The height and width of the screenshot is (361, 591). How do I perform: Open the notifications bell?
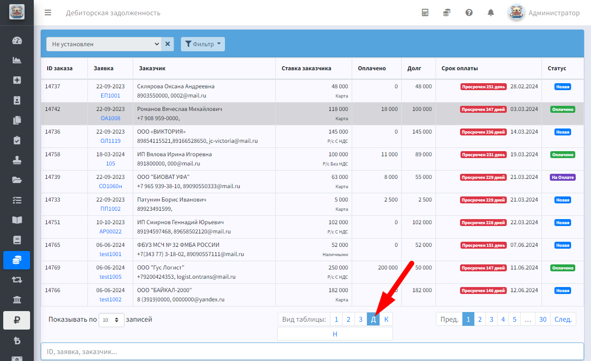491,13
